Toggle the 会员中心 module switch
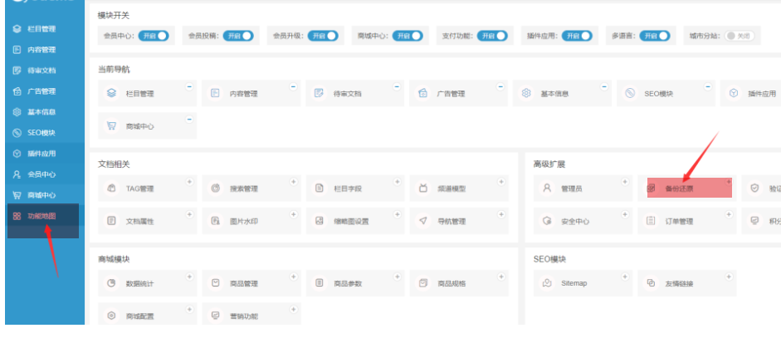This screenshot has height=338, width=781. [x=154, y=36]
